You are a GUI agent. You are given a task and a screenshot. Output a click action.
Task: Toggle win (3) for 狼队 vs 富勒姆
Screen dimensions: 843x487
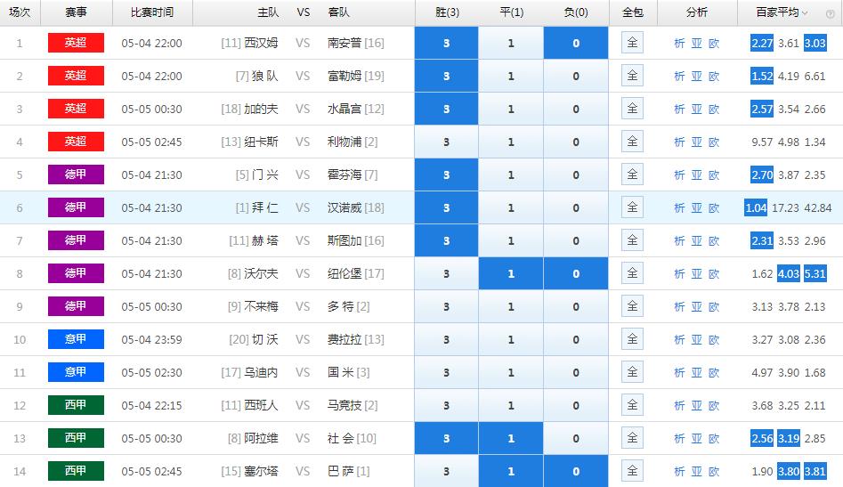tap(446, 76)
